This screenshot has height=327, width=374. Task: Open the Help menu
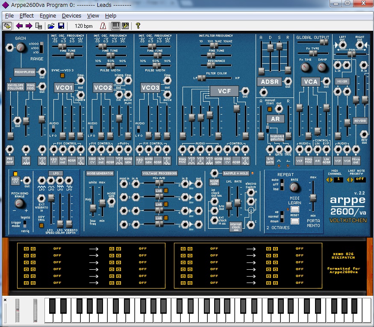click(x=111, y=16)
